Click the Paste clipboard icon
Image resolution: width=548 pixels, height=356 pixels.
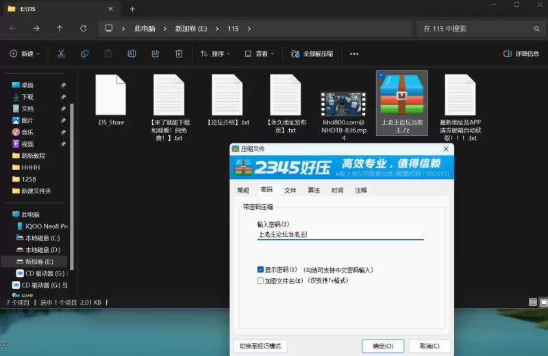(x=108, y=54)
